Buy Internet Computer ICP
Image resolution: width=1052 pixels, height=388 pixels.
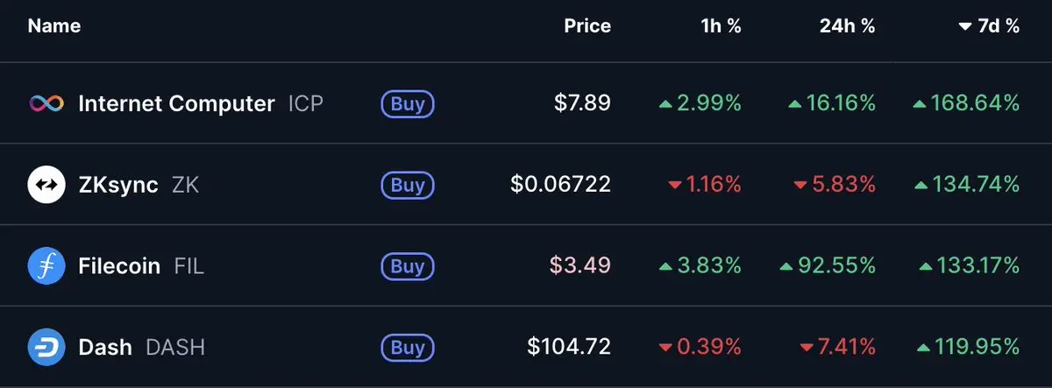tap(408, 104)
